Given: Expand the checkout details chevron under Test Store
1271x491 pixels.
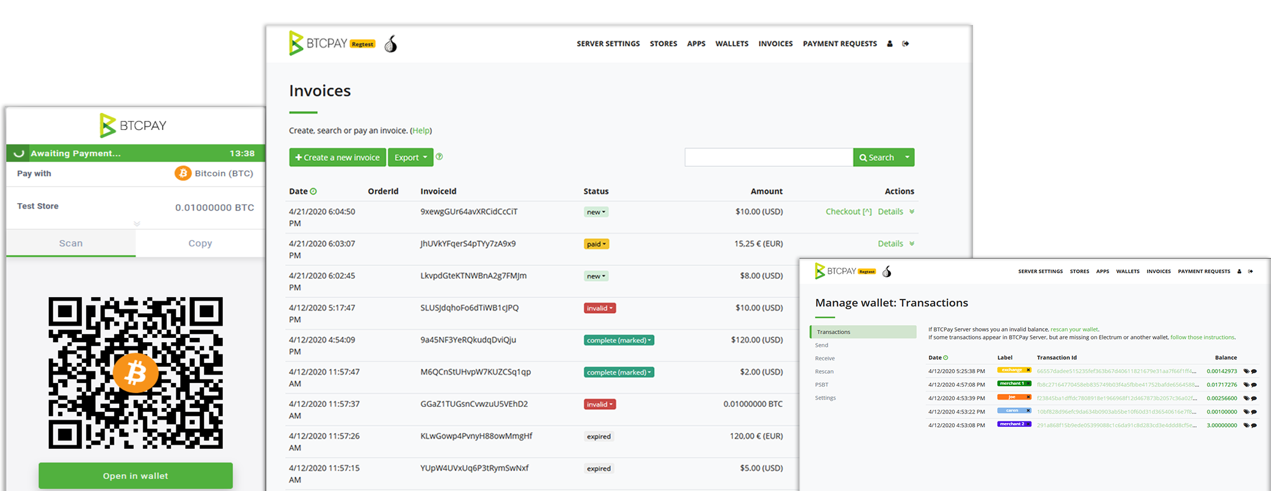Looking at the screenshot, I should tap(137, 224).
